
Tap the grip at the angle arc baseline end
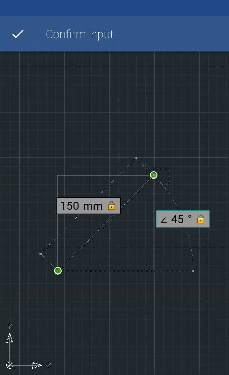click(x=193, y=271)
